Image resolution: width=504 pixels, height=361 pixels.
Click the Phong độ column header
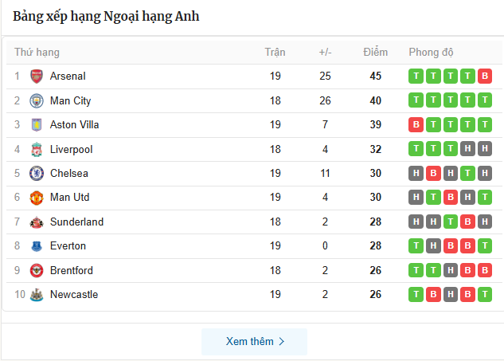pos(431,53)
